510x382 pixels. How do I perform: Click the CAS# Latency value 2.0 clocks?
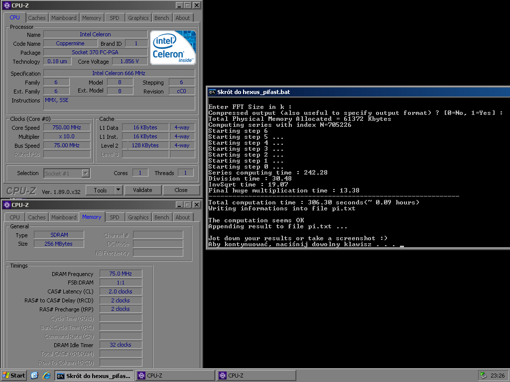coord(121,291)
